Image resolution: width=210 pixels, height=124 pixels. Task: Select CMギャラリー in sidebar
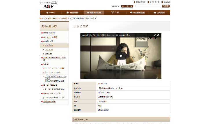click(x=49, y=41)
